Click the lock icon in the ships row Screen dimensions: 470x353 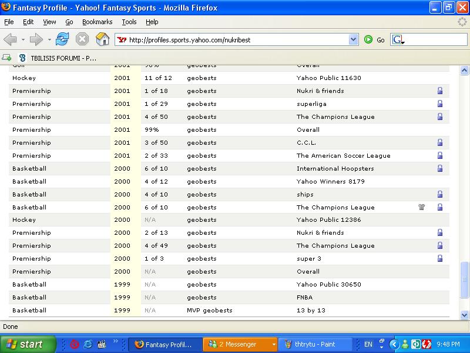pos(439,194)
